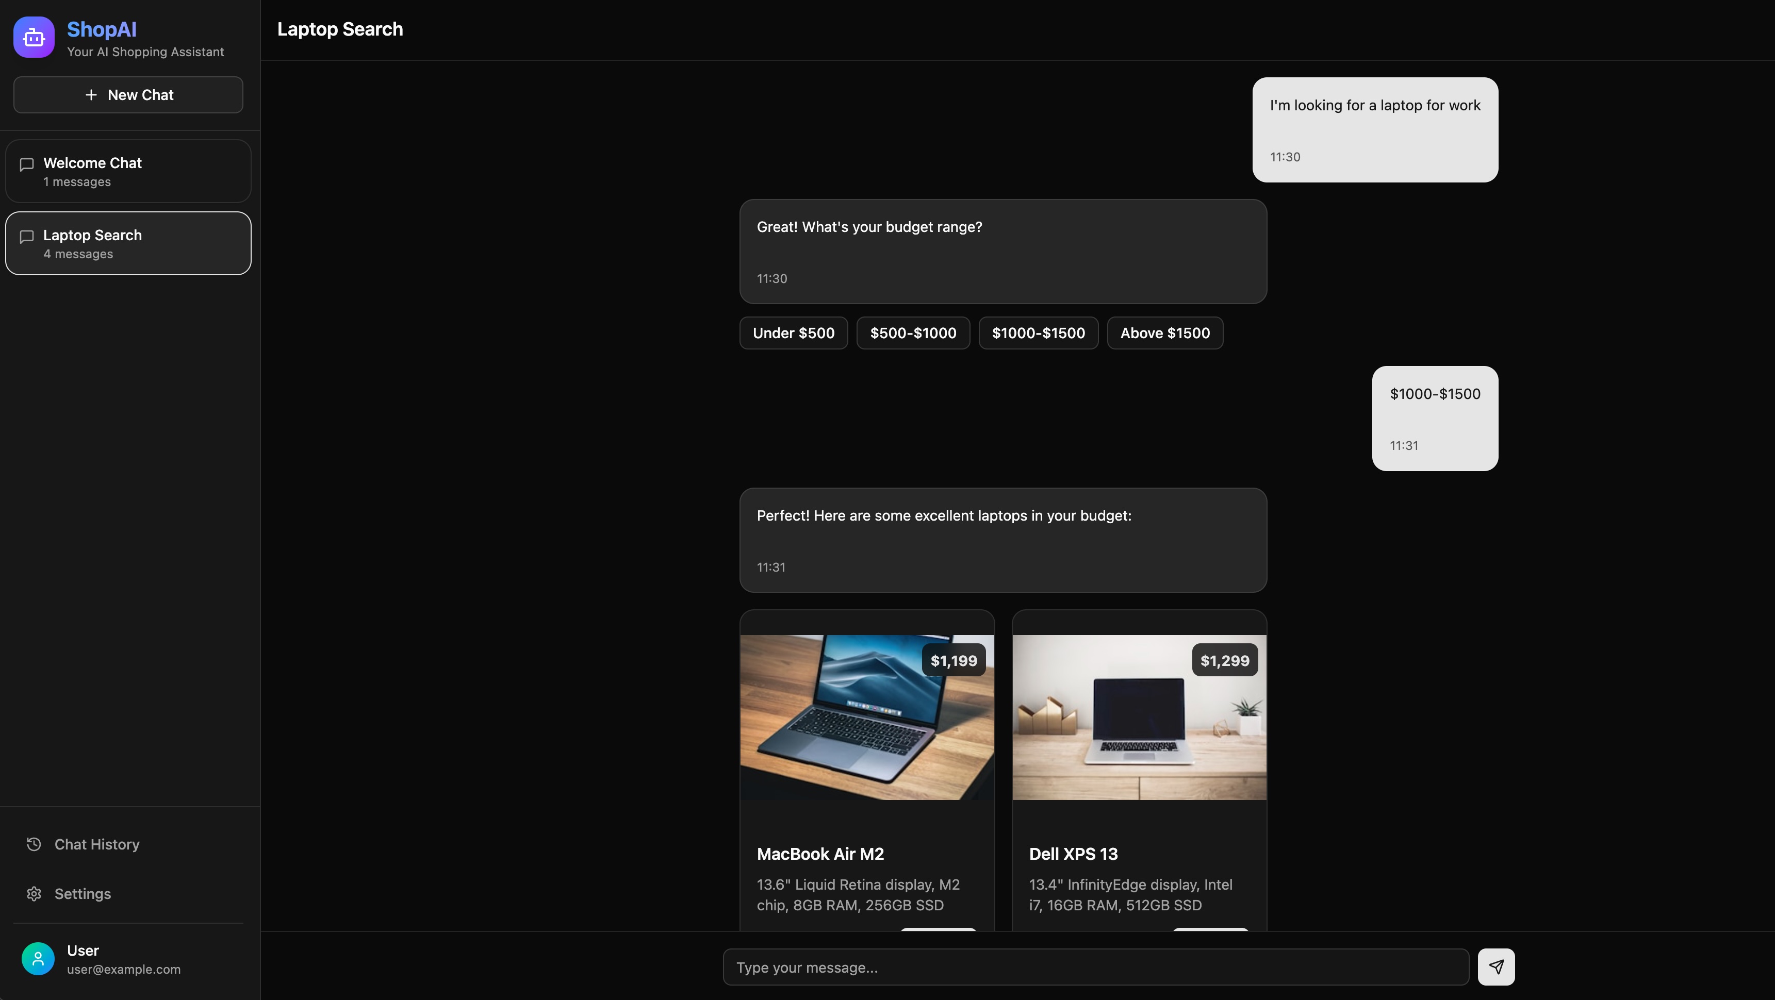
Task: Click the ShopAI brand name
Action: (102, 29)
